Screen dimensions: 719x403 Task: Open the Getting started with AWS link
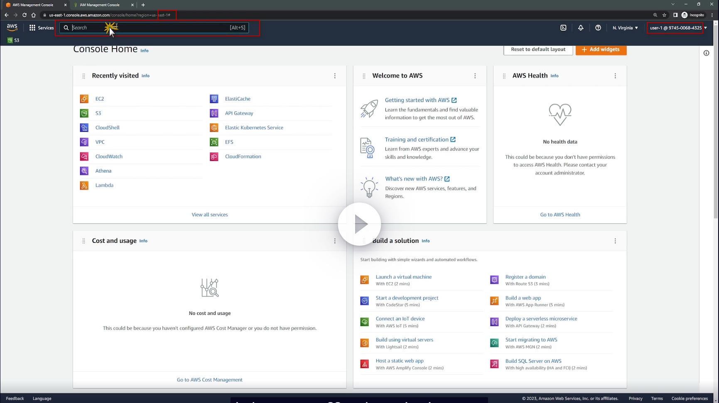coord(421,100)
